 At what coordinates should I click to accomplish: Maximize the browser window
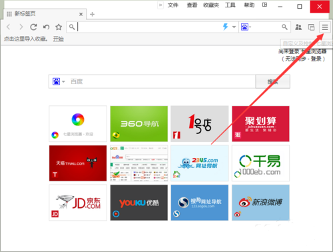(x=300, y=7)
